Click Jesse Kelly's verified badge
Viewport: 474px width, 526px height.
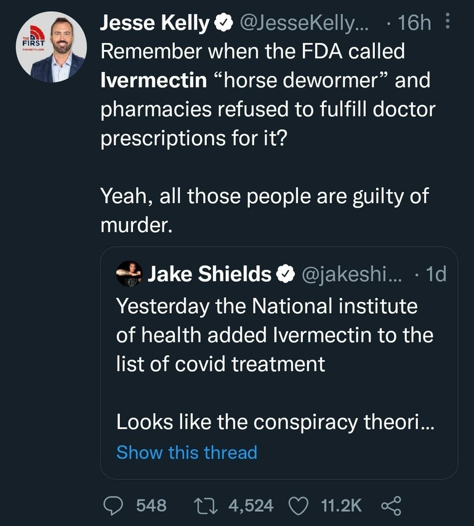223,24
